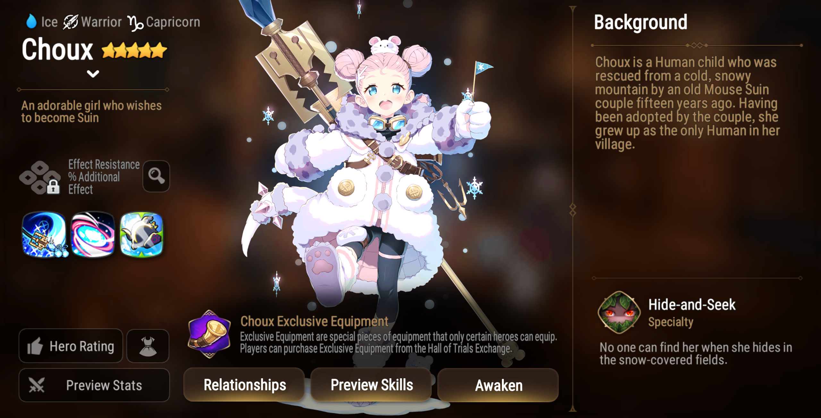This screenshot has height=418, width=821.
Task: Click the magnifier beside Effect Resistance
Action: pyautogui.click(x=156, y=176)
